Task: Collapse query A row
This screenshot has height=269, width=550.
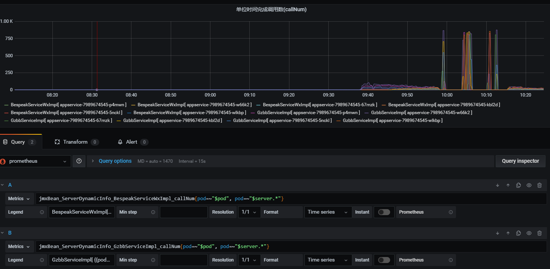Action: tap(2, 185)
